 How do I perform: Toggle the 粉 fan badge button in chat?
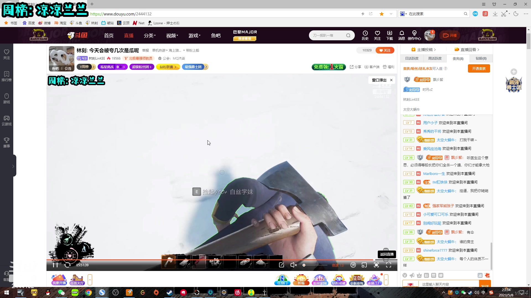pyautogui.click(x=426, y=275)
